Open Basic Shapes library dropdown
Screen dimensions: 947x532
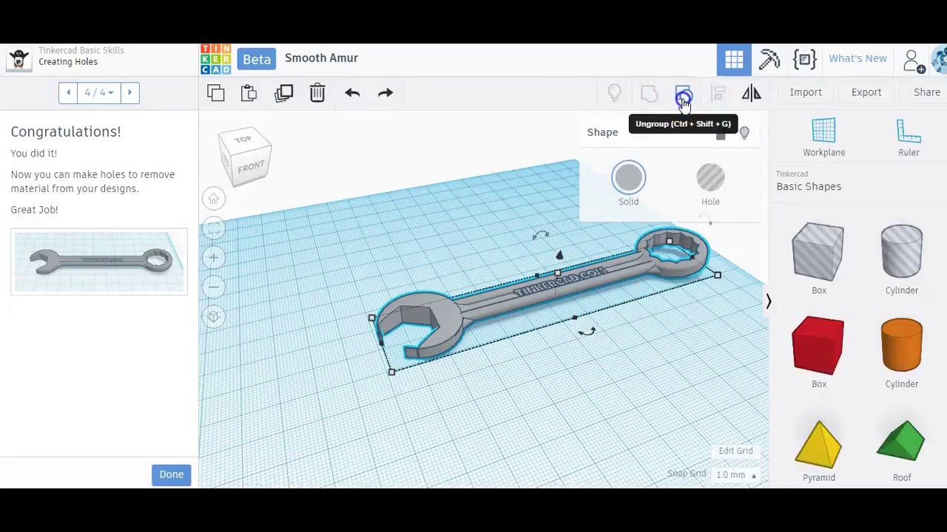(x=809, y=181)
